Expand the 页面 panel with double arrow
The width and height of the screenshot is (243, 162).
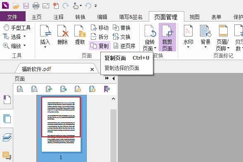(x=107, y=78)
